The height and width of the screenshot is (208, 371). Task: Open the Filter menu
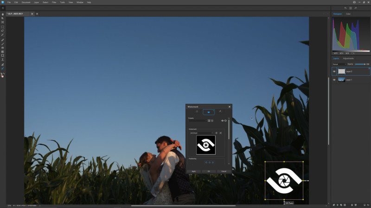54,2
